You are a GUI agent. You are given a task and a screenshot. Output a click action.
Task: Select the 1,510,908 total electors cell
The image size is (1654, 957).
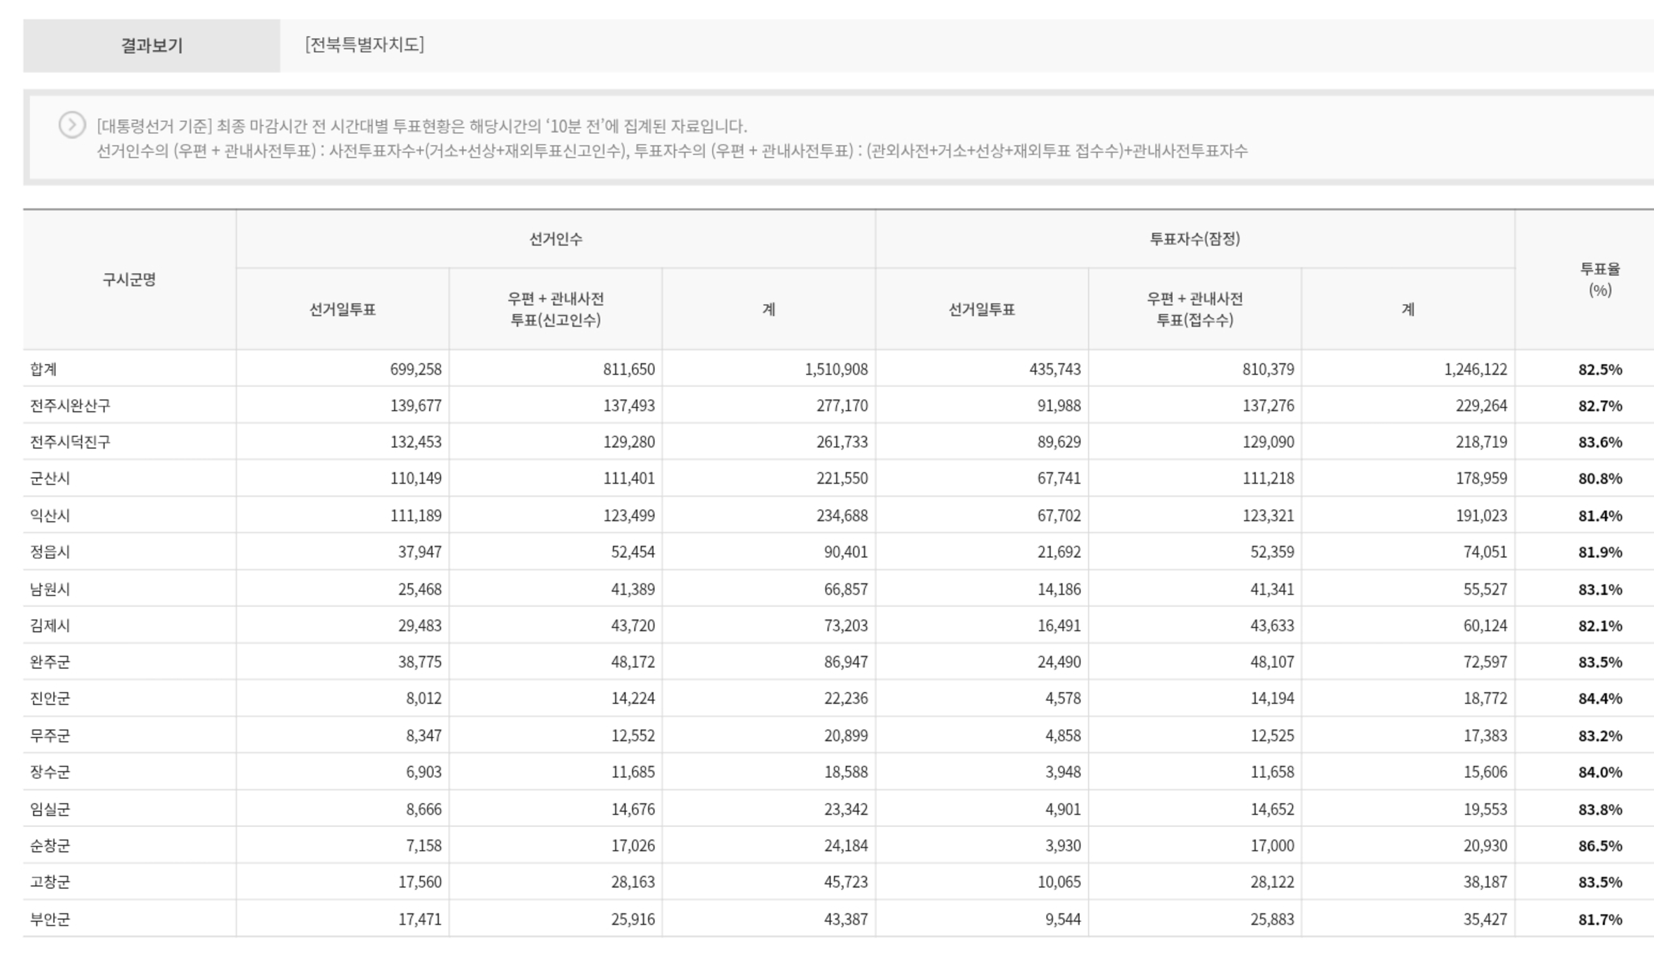[836, 369]
